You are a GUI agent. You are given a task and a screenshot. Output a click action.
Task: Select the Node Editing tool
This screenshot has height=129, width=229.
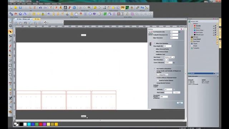[10, 36]
